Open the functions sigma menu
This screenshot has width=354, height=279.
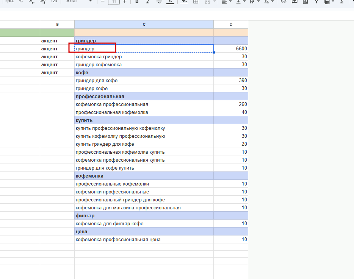341,2
